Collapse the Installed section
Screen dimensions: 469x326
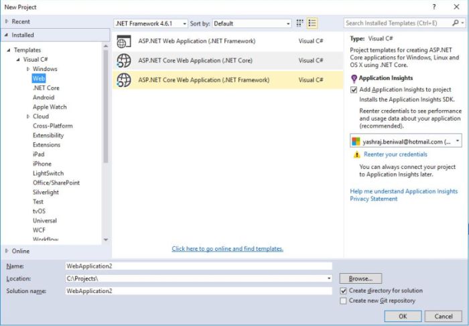coord(7,35)
